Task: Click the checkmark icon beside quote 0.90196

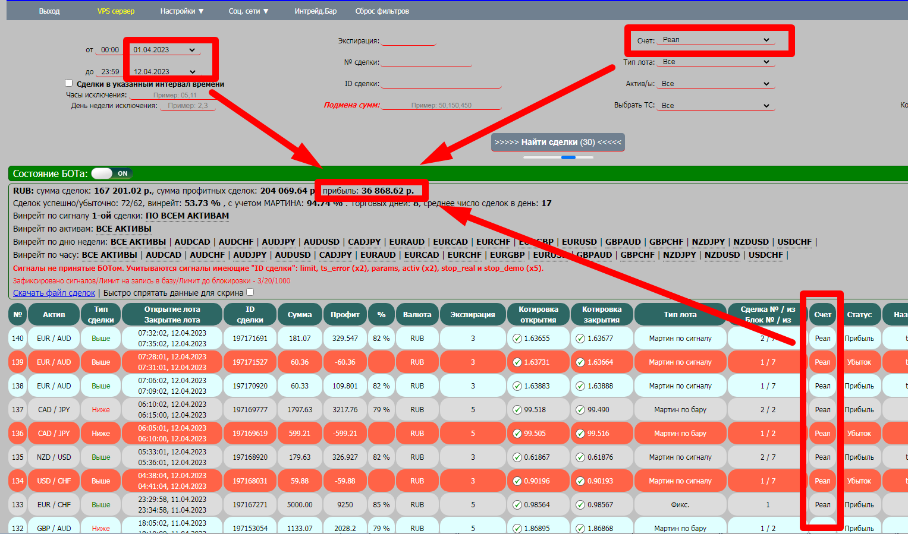Action: (517, 481)
